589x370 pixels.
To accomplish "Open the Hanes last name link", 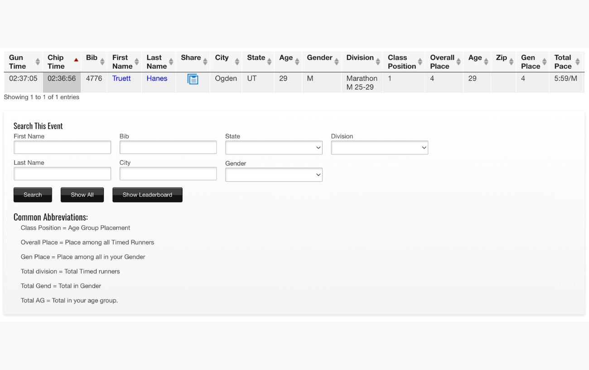I will 157,78.
